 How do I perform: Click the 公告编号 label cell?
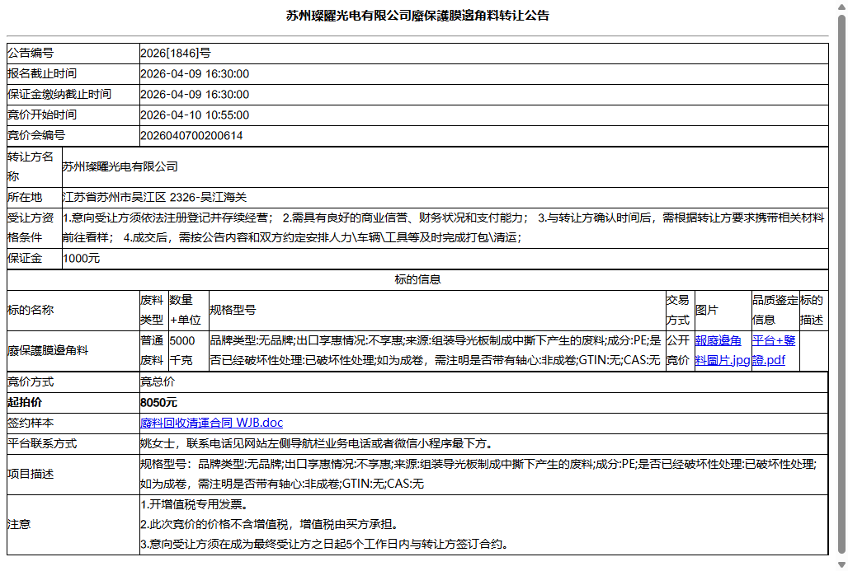click(73, 53)
